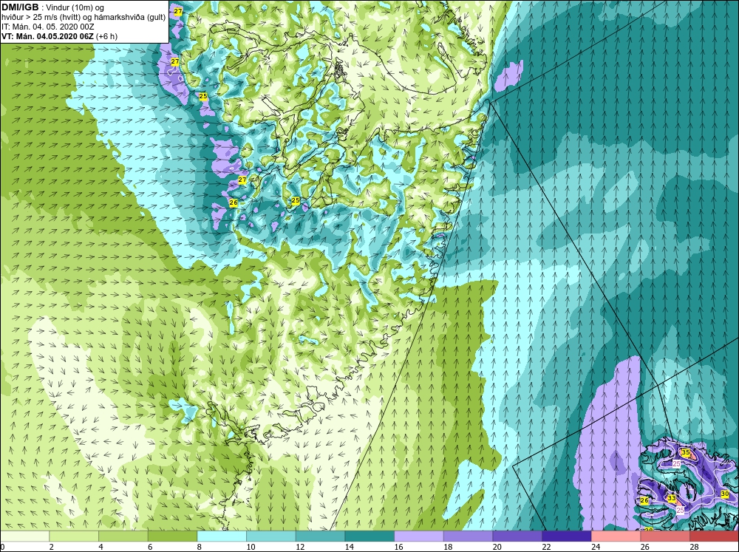Viewport: 739px width, 552px height.
Task: Click the yellow 33 gust label
Action: 672,498
